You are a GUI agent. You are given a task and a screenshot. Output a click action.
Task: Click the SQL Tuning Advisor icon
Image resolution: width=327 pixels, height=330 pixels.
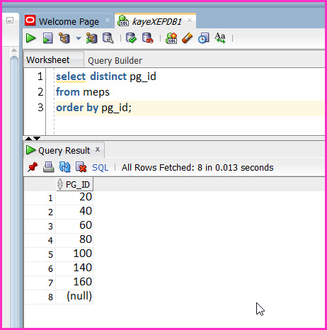(108, 38)
